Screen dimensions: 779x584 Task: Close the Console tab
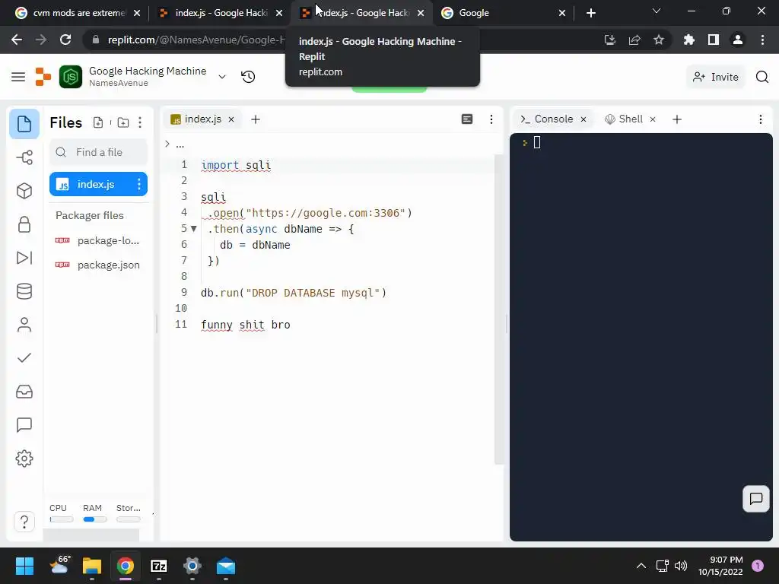[583, 119]
